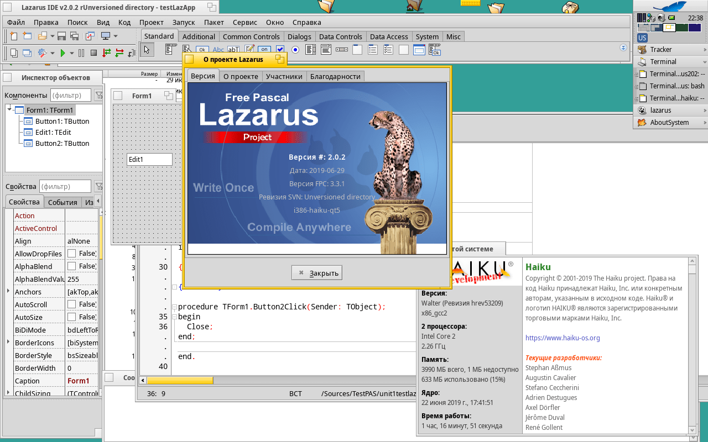Viewport: 708px width, 442px height.
Task: Click the Закрыть button
Action: coord(317,272)
